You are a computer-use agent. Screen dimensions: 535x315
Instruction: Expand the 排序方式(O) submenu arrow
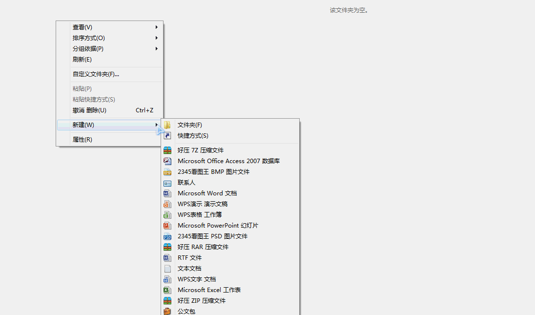pos(156,38)
